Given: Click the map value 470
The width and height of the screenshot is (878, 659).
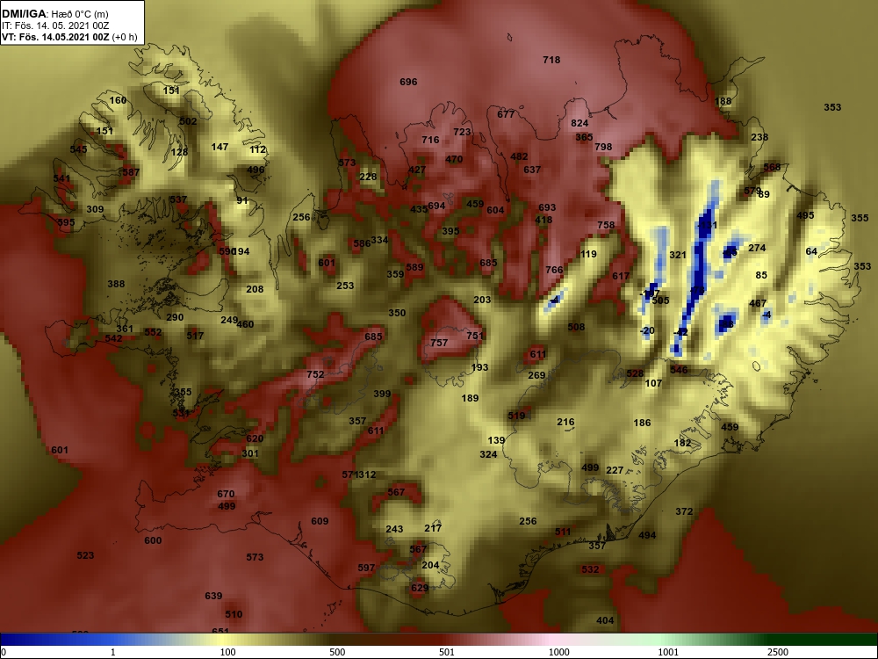Looking at the screenshot, I should [454, 159].
